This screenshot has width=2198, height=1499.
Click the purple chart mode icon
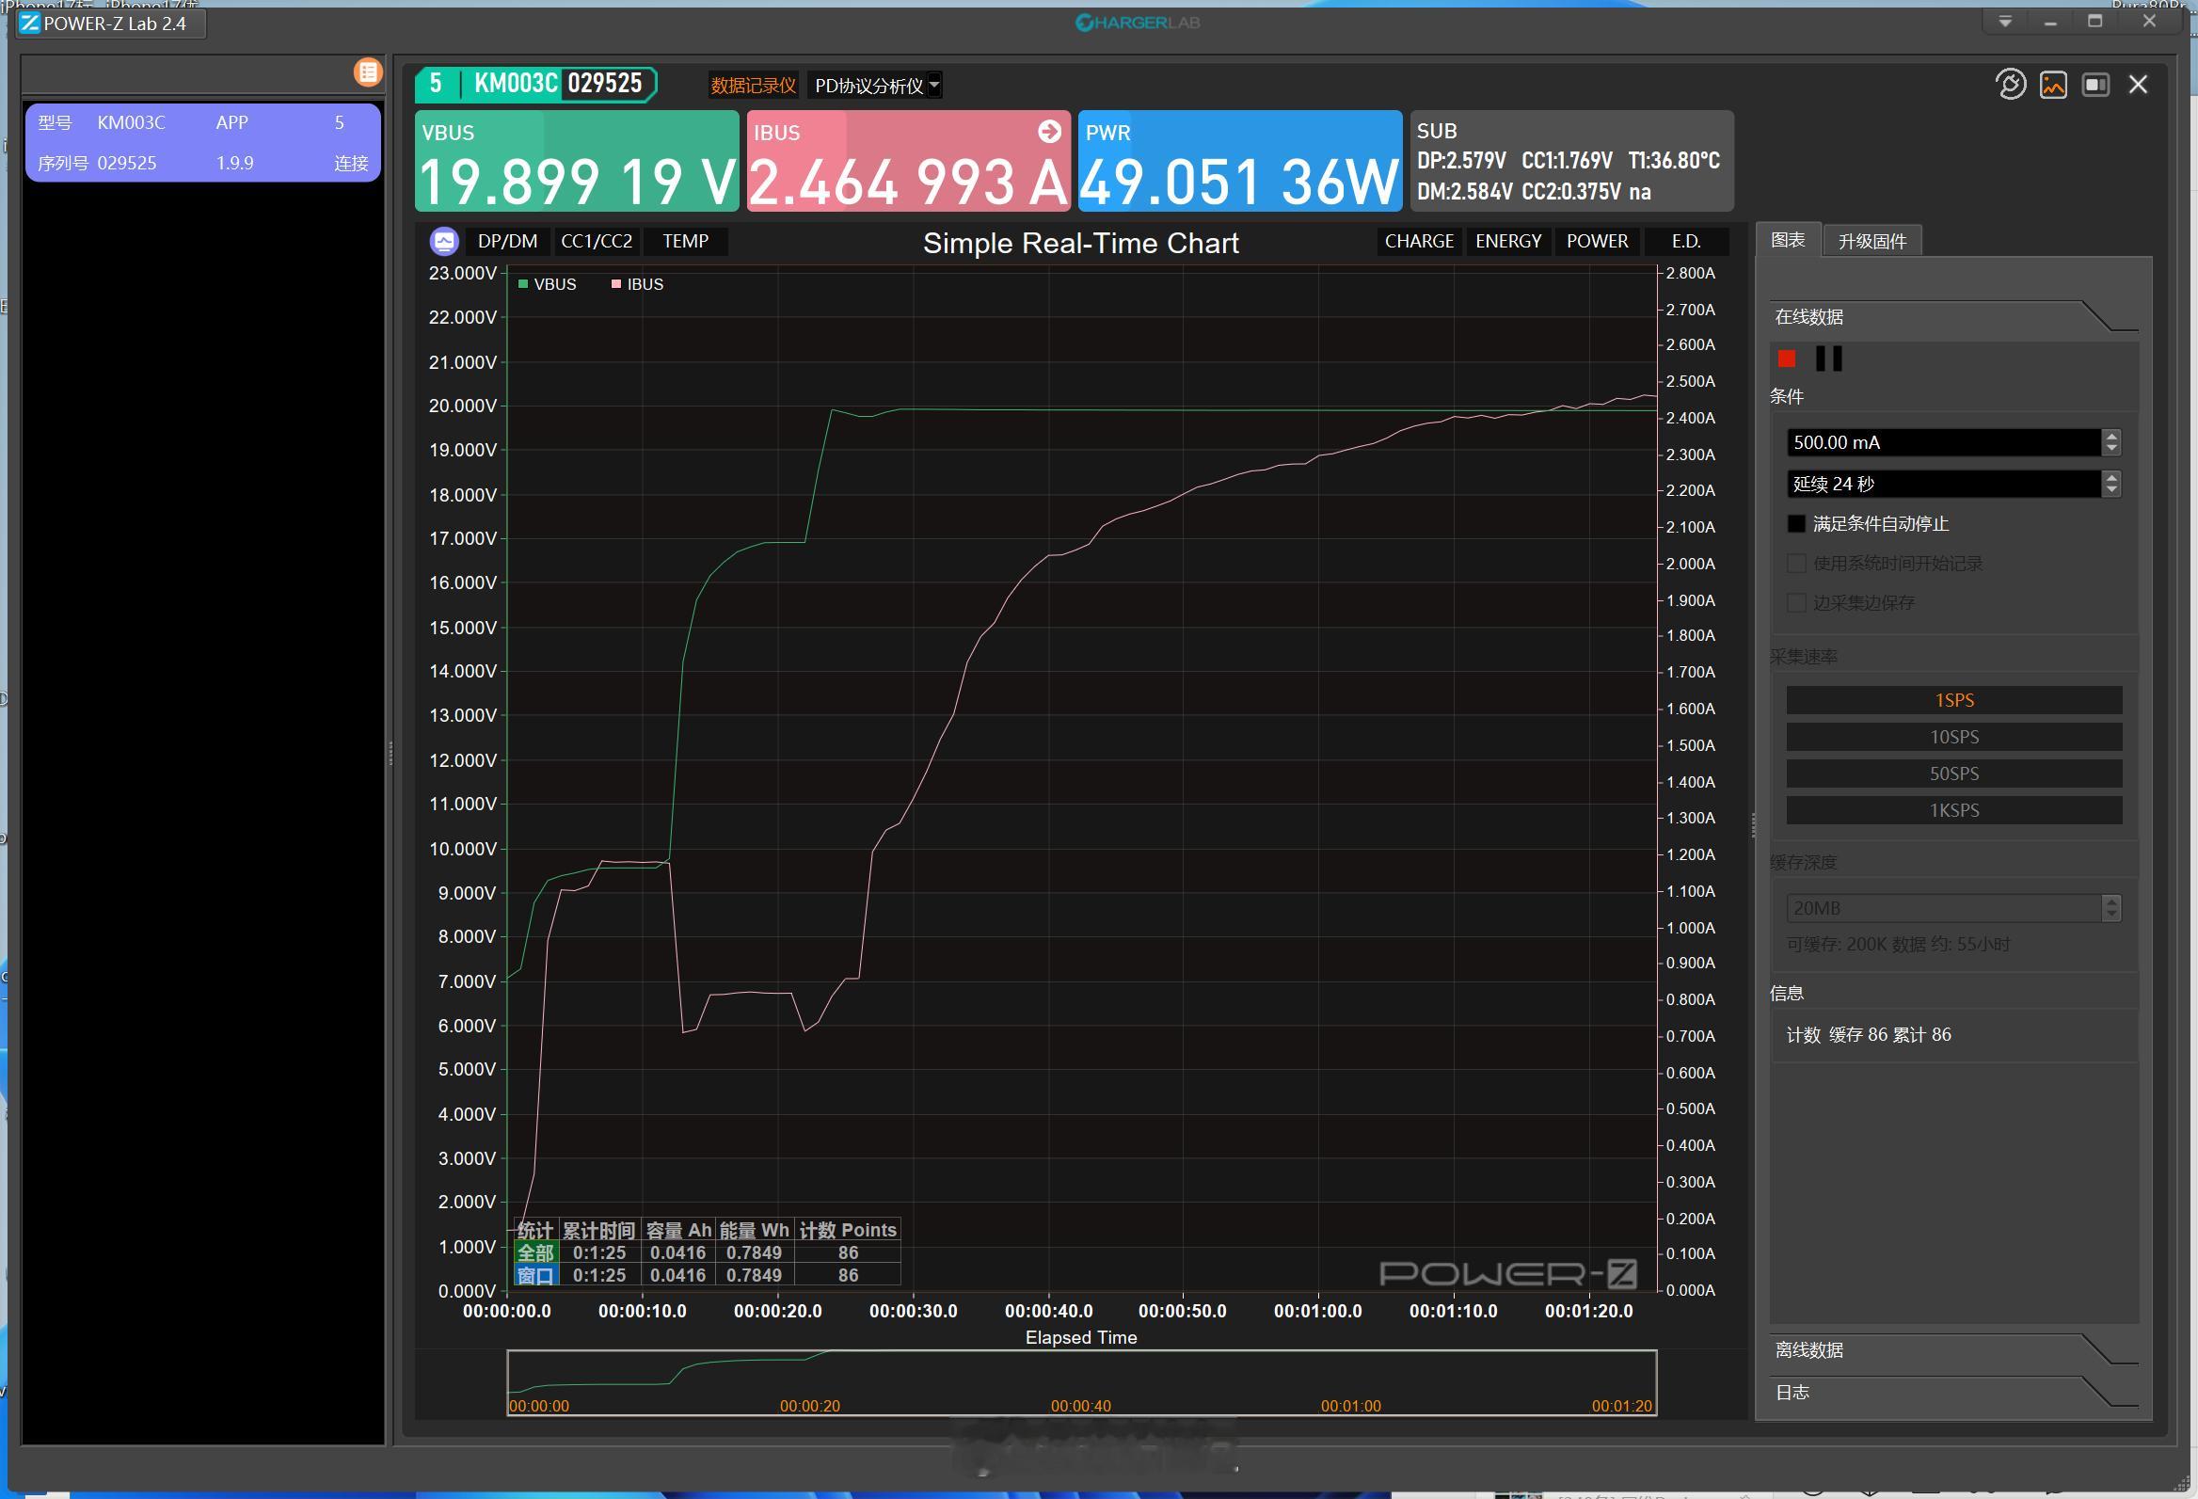click(x=443, y=241)
